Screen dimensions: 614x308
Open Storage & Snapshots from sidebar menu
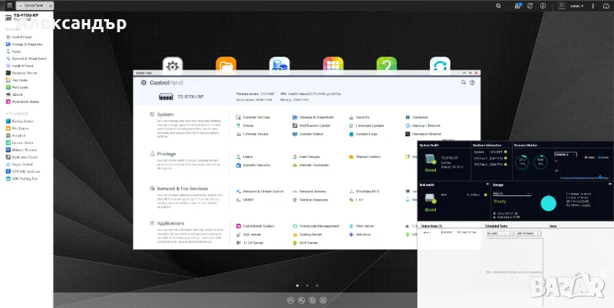(24, 44)
